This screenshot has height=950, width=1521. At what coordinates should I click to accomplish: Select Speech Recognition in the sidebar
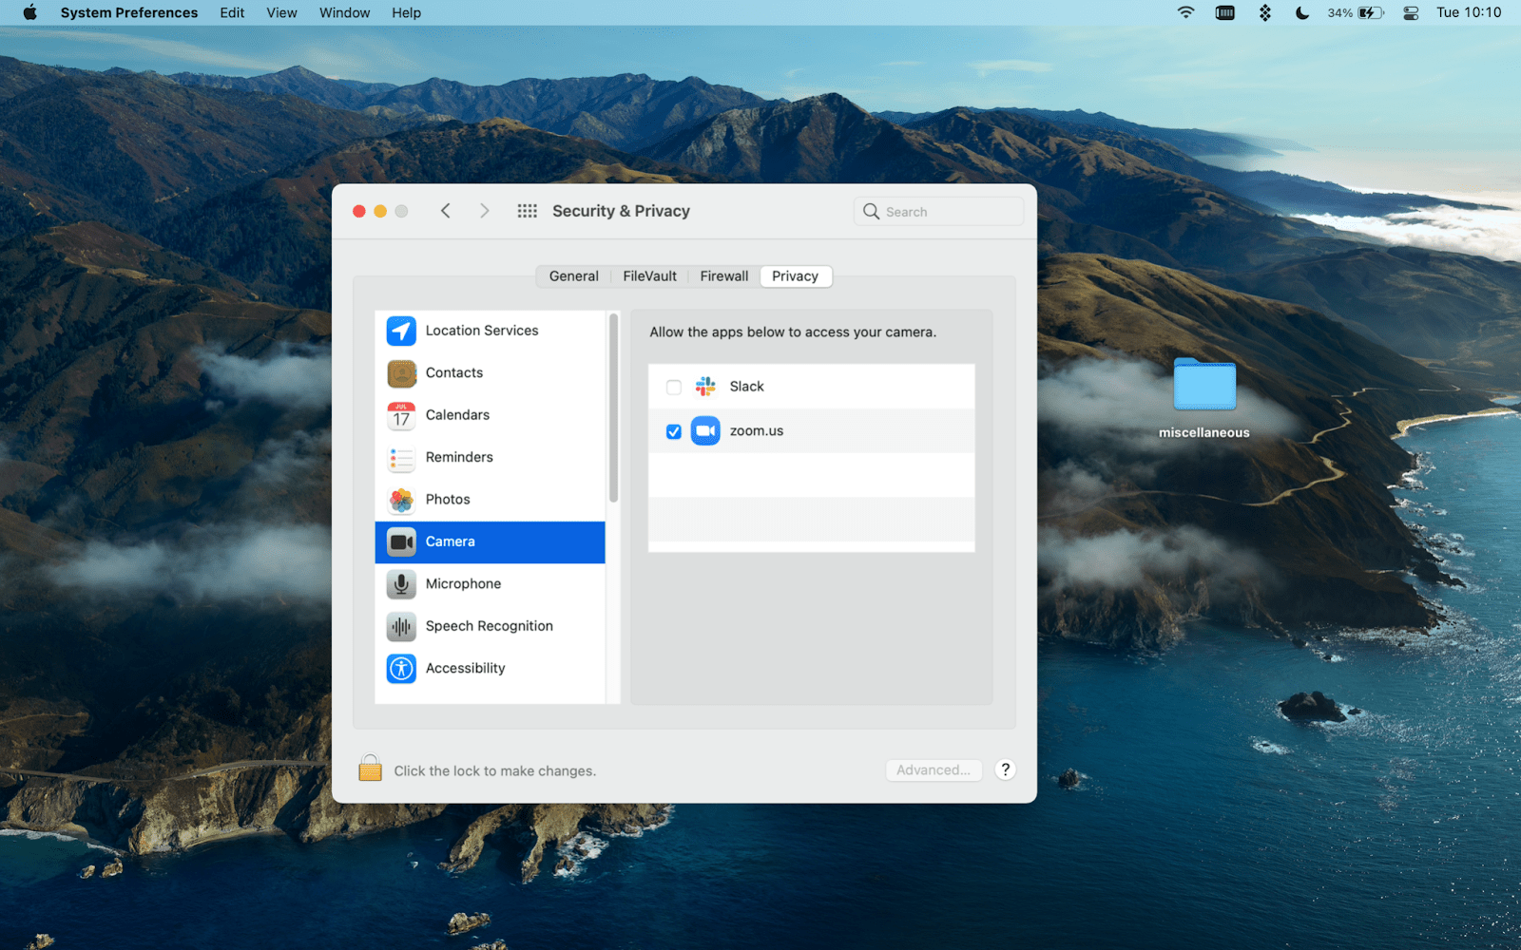pyautogui.click(x=489, y=626)
